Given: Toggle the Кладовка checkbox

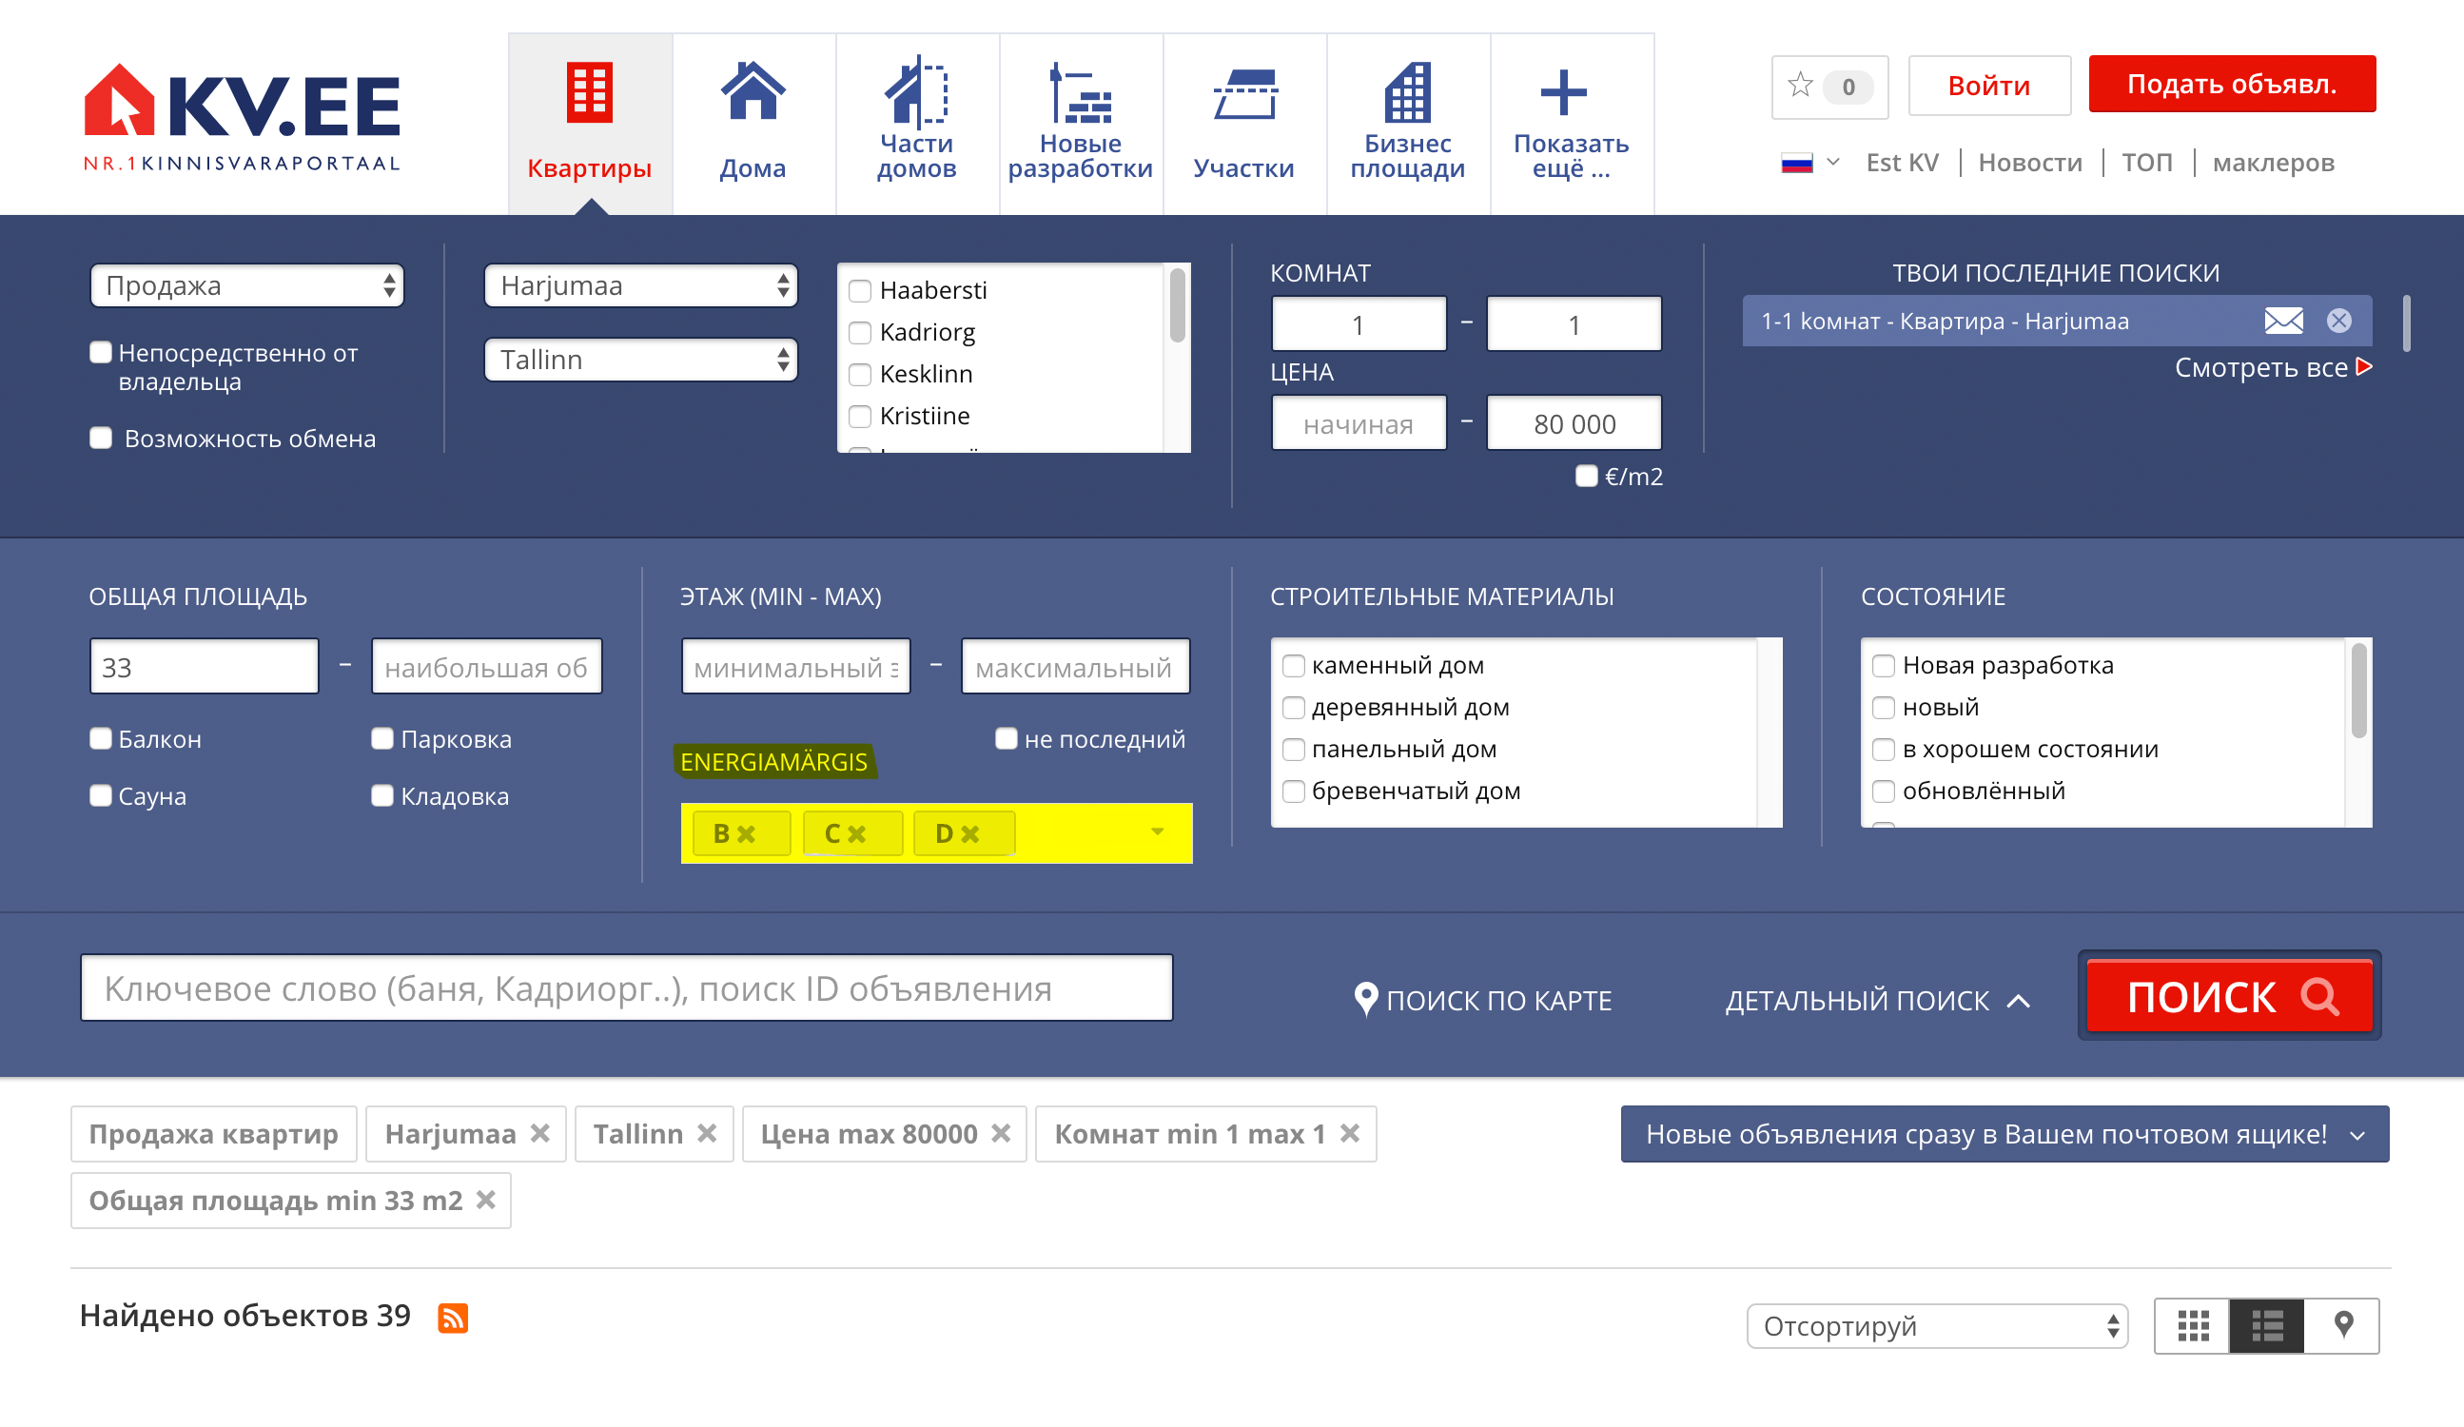Looking at the screenshot, I should (x=382, y=795).
